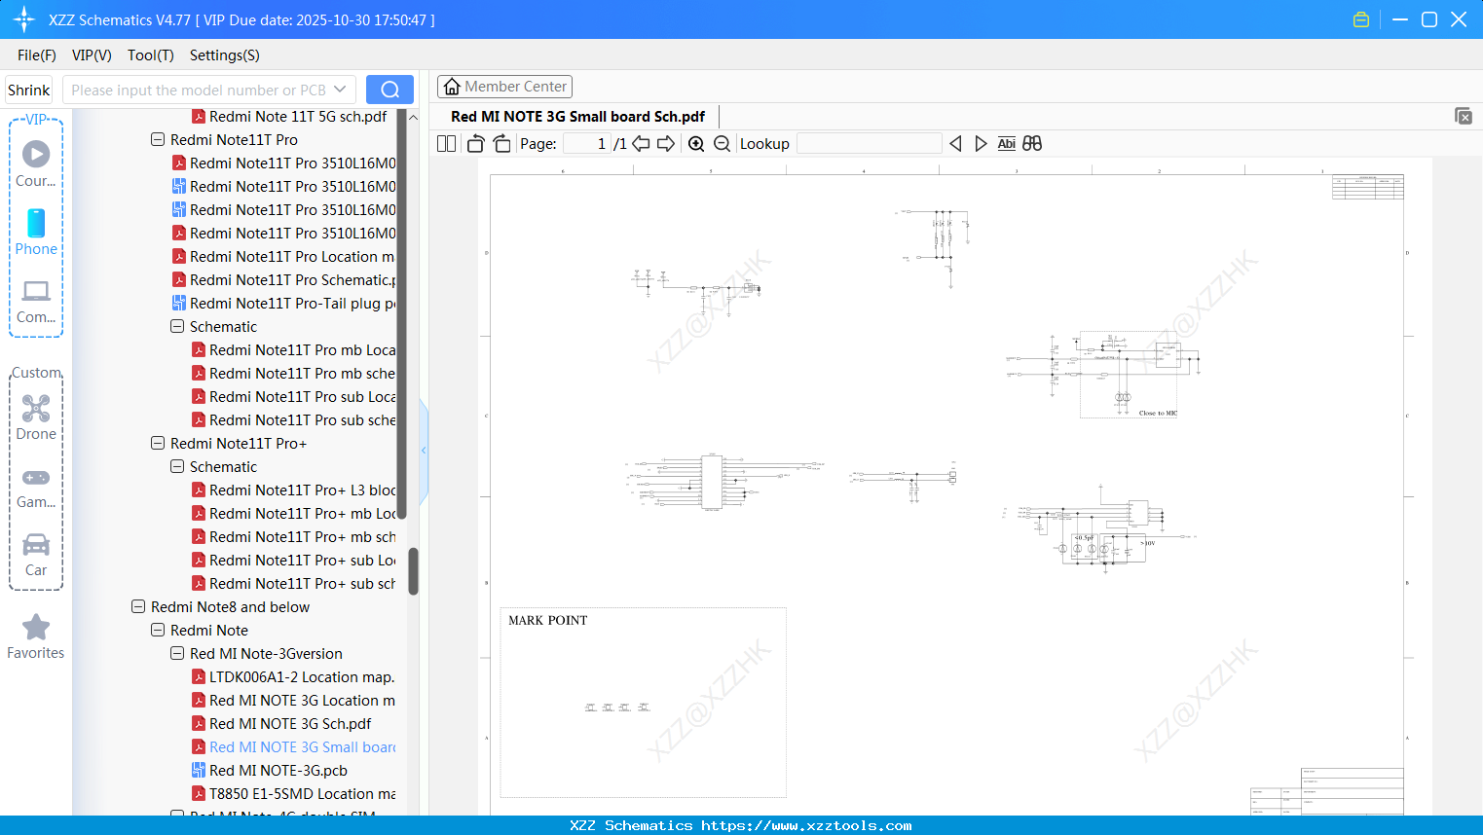The width and height of the screenshot is (1483, 835).
Task: Rotate the page clockwise
Action: click(502, 144)
